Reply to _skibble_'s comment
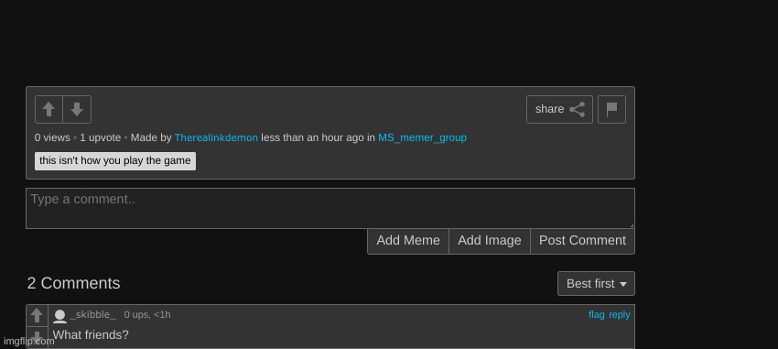Viewport: 778px width, 349px height. coord(620,315)
